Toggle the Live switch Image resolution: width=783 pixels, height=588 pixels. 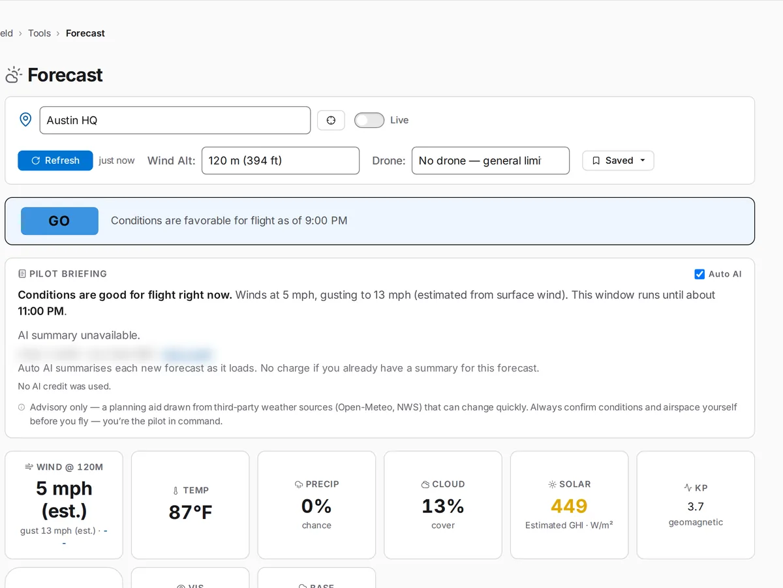tap(369, 120)
